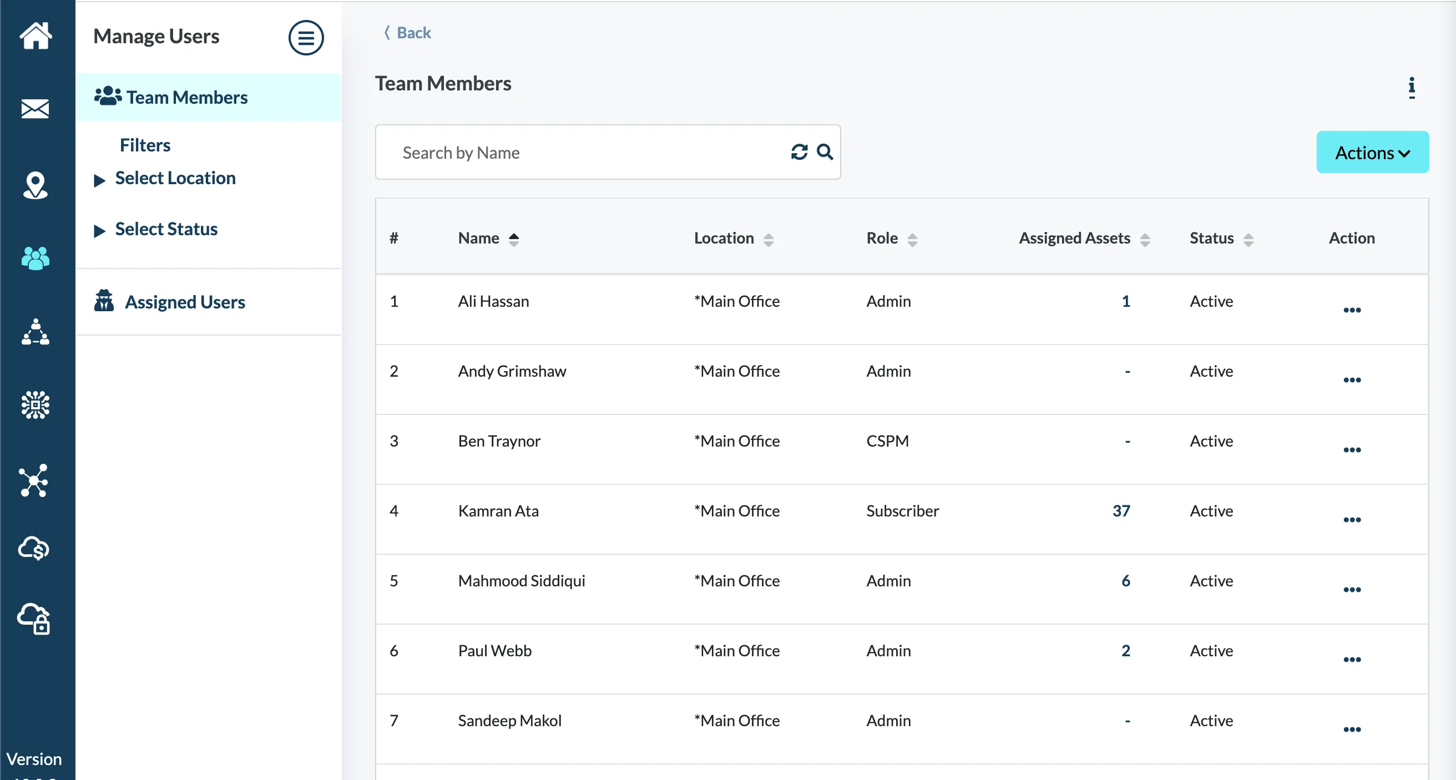Expand the Select Location filter
This screenshot has width=1456, height=780.
click(175, 178)
